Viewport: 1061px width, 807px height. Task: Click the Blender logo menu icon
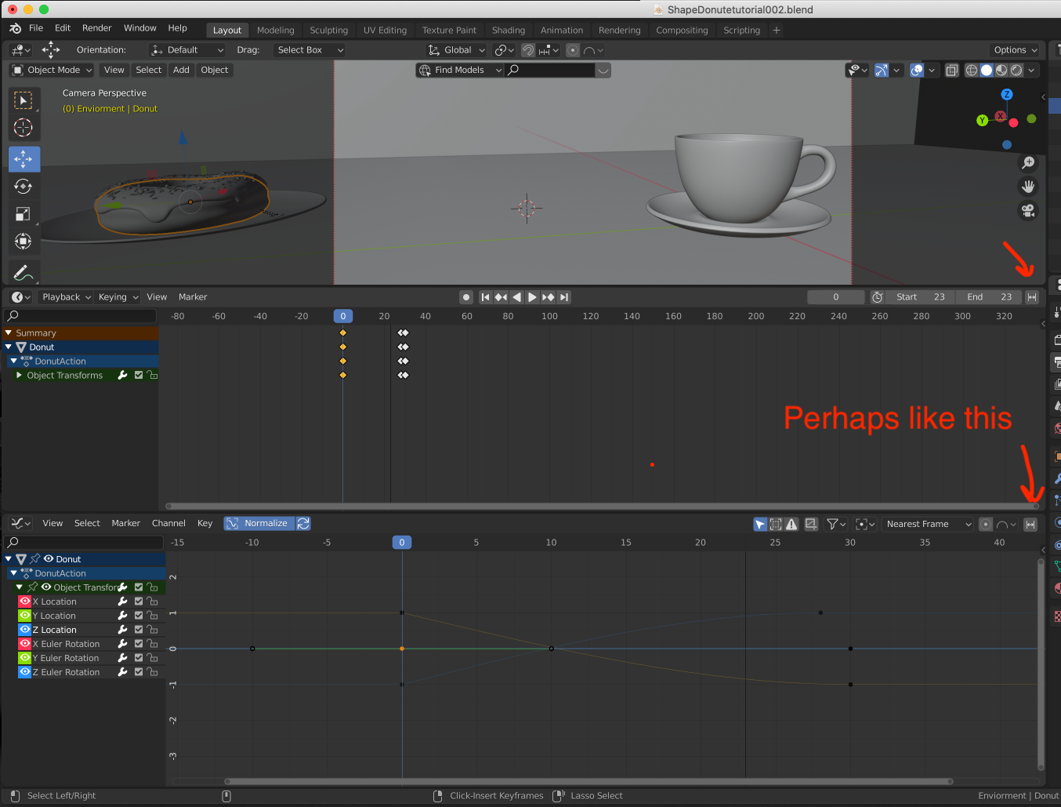[x=16, y=28]
